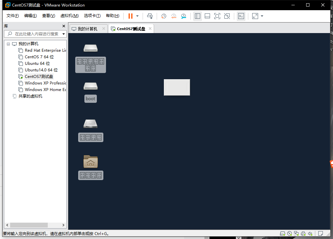The height and width of the screenshot is (239, 333).
Task: Select 我的计算机 in the library tree
Action: pyautogui.click(x=28, y=44)
